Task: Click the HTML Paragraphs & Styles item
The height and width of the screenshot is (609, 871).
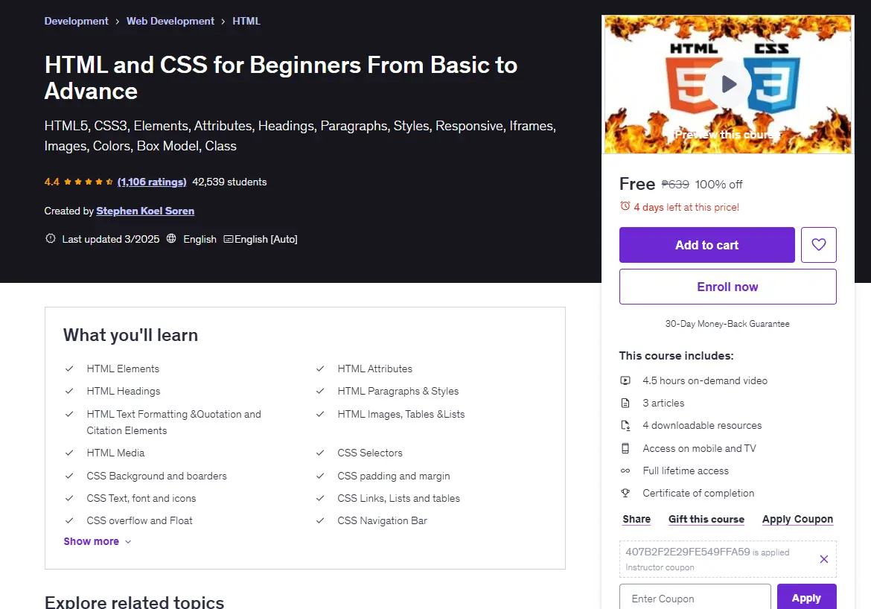Action: point(398,391)
